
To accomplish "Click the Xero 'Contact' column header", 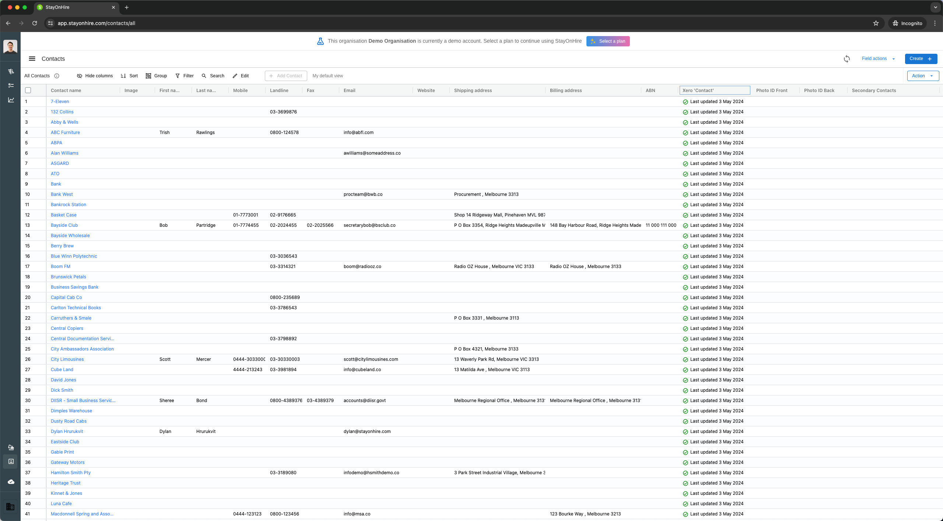I will click(714, 90).
